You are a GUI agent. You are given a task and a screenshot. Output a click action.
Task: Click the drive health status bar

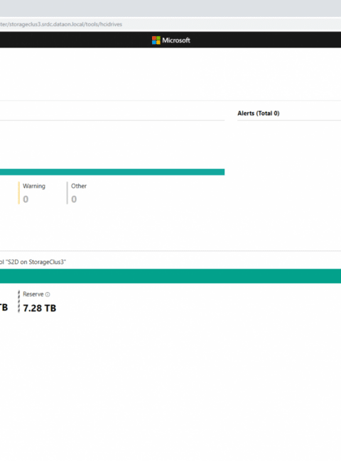(x=112, y=172)
